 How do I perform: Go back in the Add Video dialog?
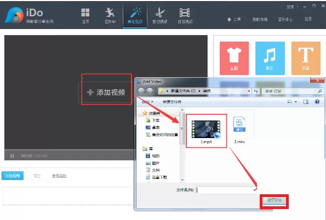[141, 91]
